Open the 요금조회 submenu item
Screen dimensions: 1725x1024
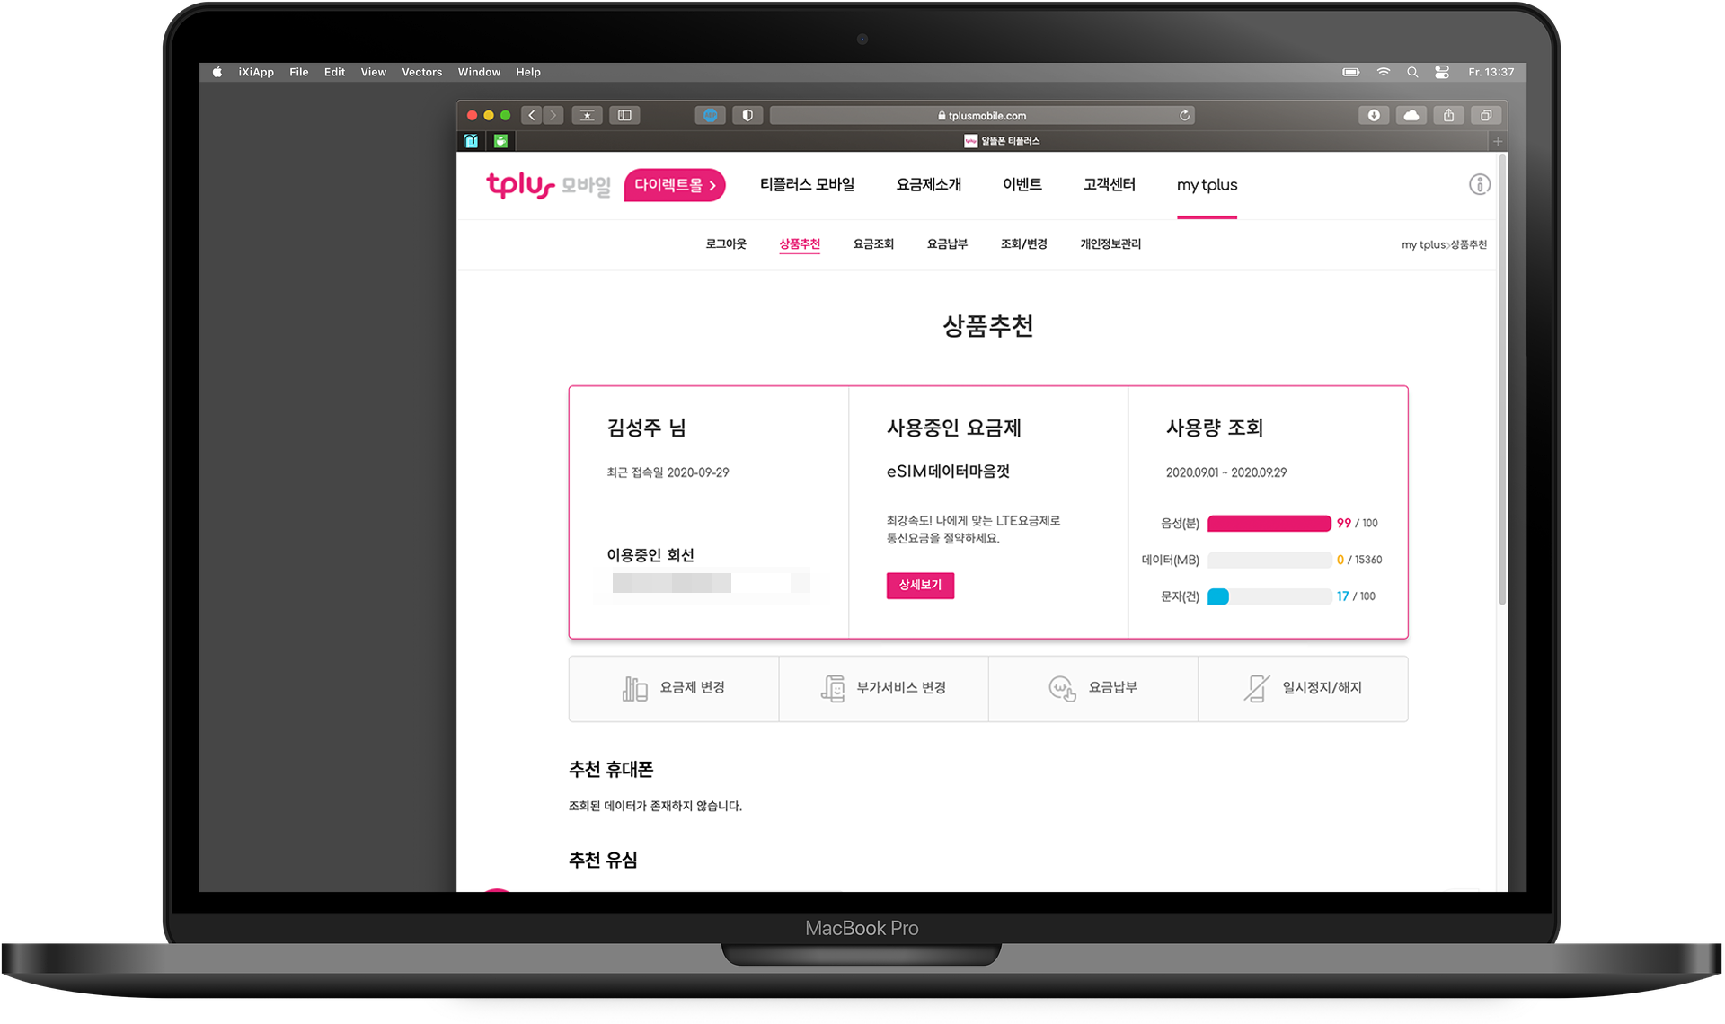(872, 244)
